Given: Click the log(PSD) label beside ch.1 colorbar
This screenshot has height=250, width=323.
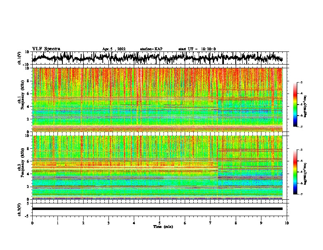Looking at the screenshot, I should click(305, 106).
